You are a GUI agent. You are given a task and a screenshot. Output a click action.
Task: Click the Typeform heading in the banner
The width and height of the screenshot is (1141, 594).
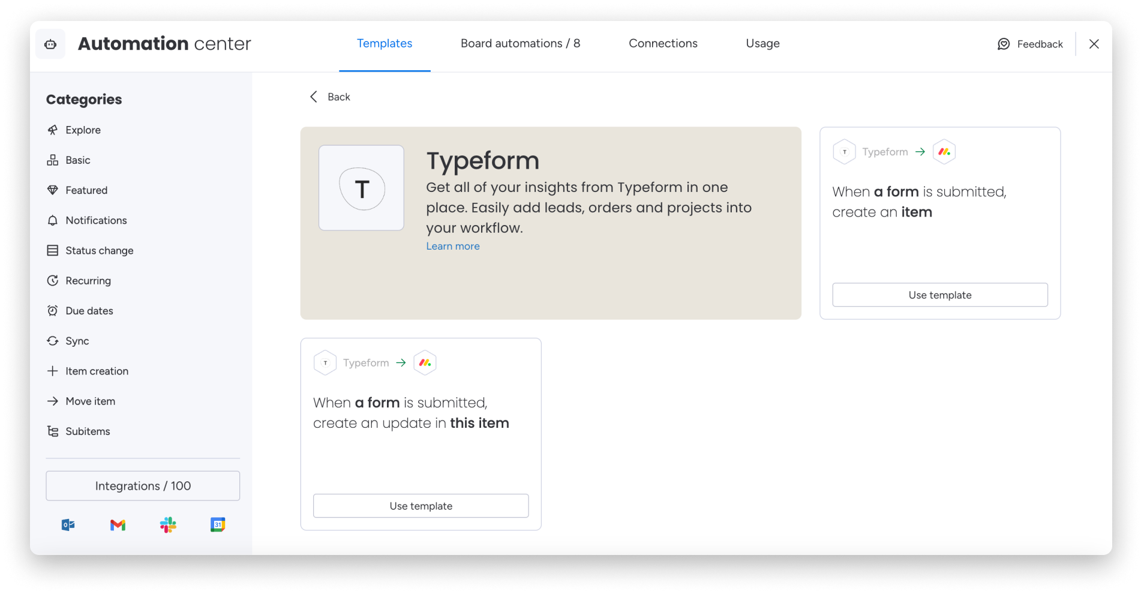(x=483, y=161)
